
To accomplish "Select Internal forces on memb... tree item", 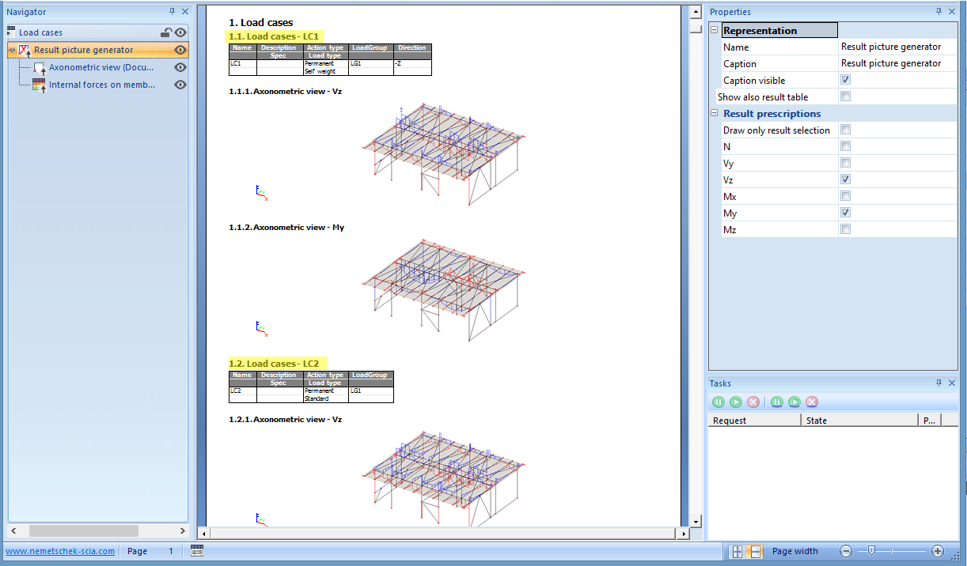I will point(102,85).
